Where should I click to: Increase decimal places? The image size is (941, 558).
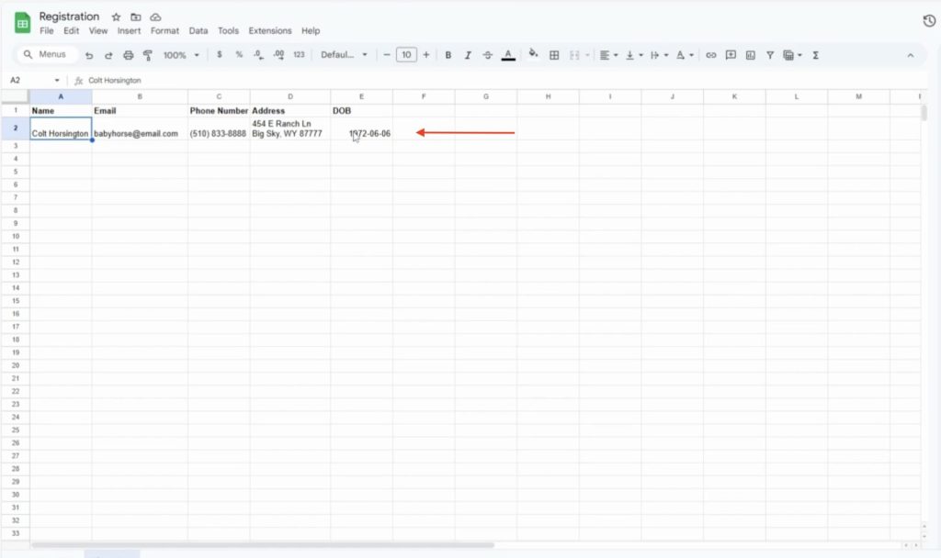278,54
